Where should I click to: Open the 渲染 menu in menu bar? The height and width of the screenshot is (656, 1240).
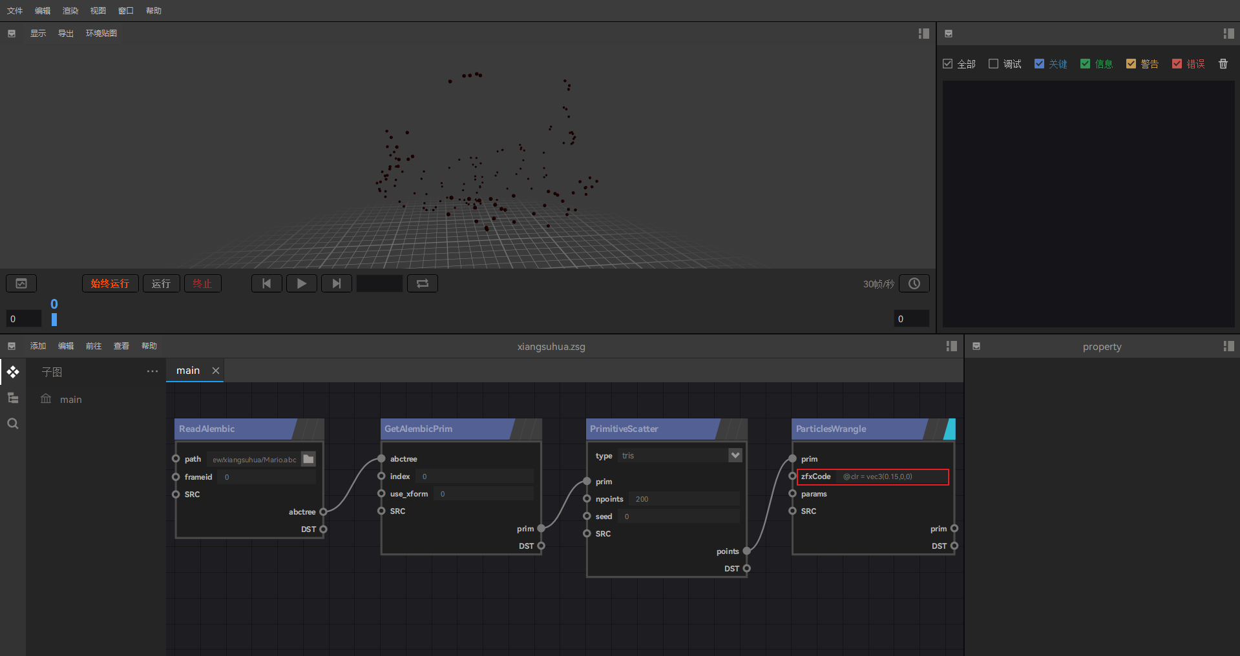pyautogui.click(x=70, y=11)
